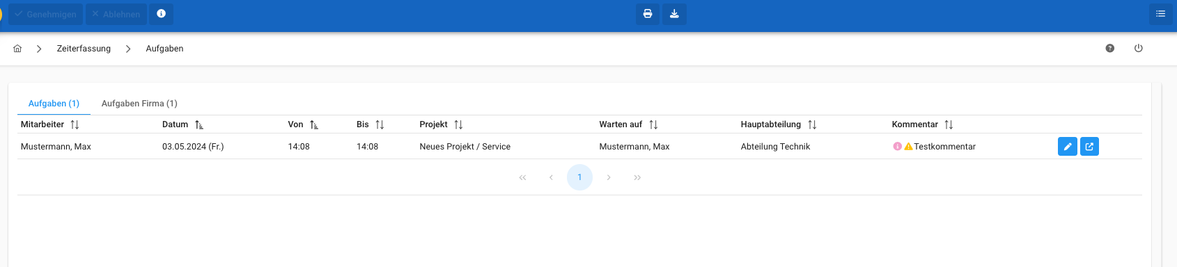Go to previous page arrow

(551, 177)
